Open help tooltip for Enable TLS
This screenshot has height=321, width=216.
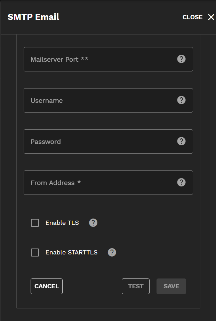pyautogui.click(x=93, y=223)
